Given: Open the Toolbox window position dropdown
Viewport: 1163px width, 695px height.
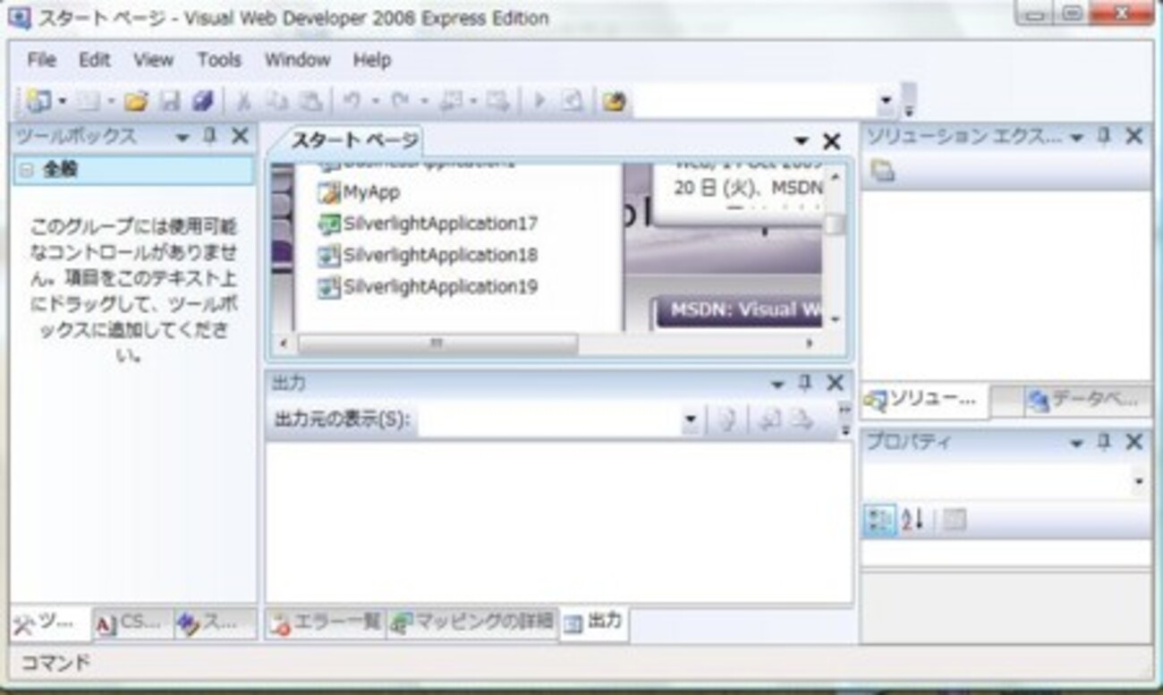Looking at the screenshot, I should (x=183, y=137).
